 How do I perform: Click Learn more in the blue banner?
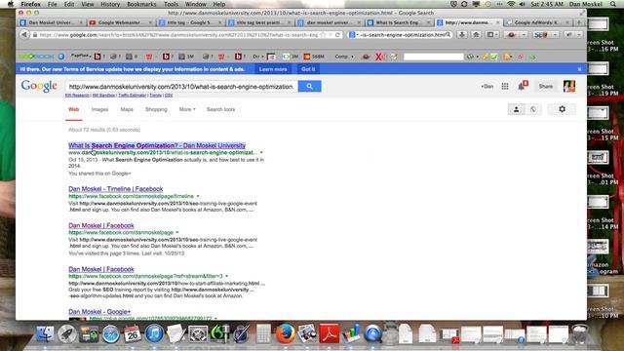(273, 69)
